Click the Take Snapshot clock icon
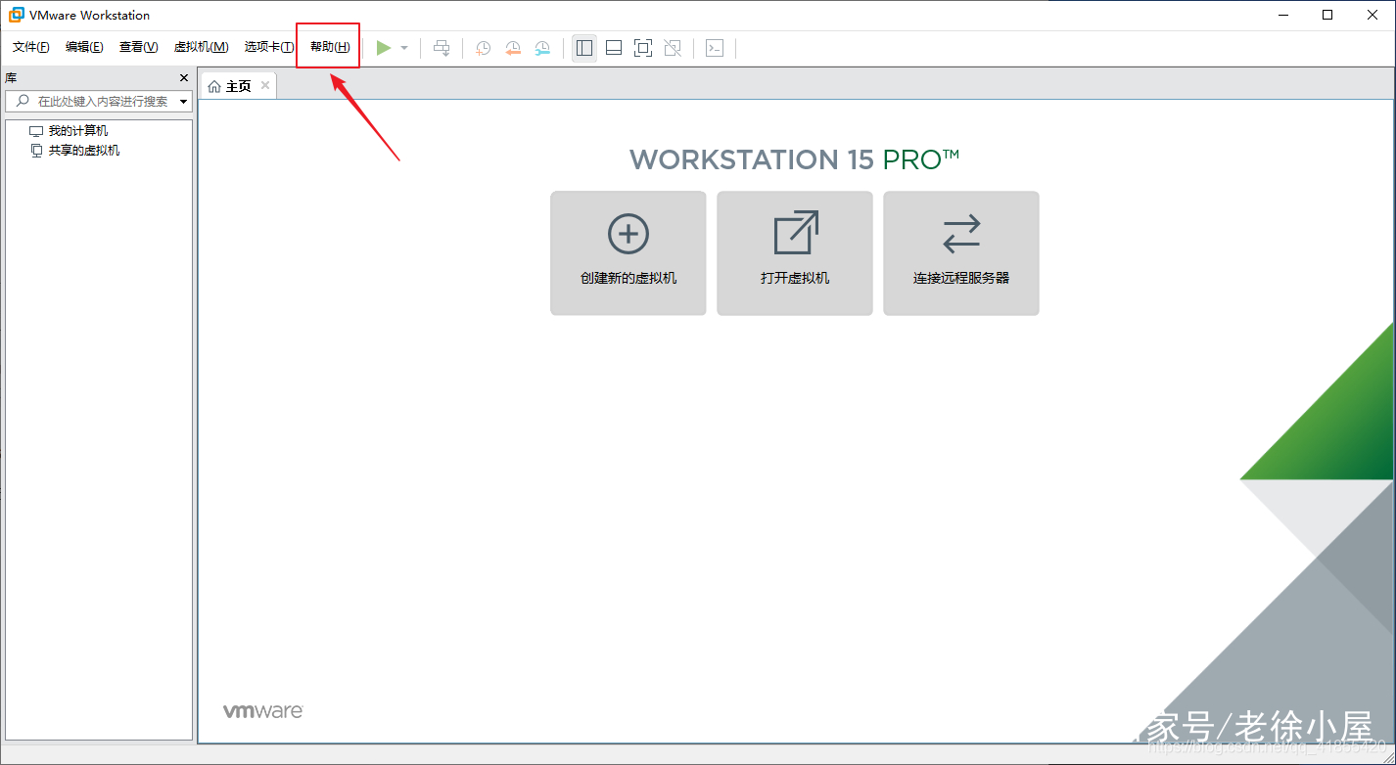This screenshot has height=765, width=1396. click(483, 48)
